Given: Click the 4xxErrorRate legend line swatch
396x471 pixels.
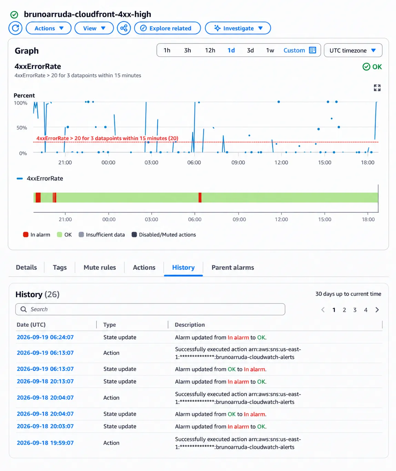Looking at the screenshot, I should click(20, 179).
